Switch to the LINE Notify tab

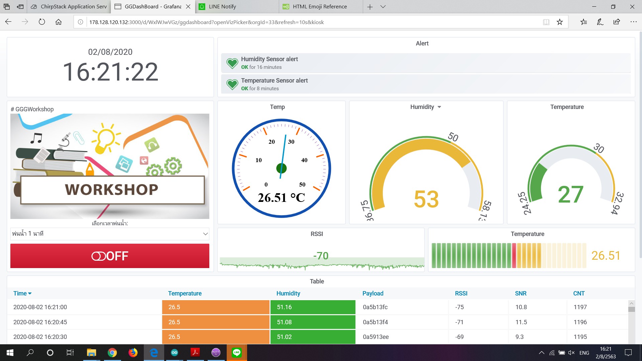pos(222,7)
